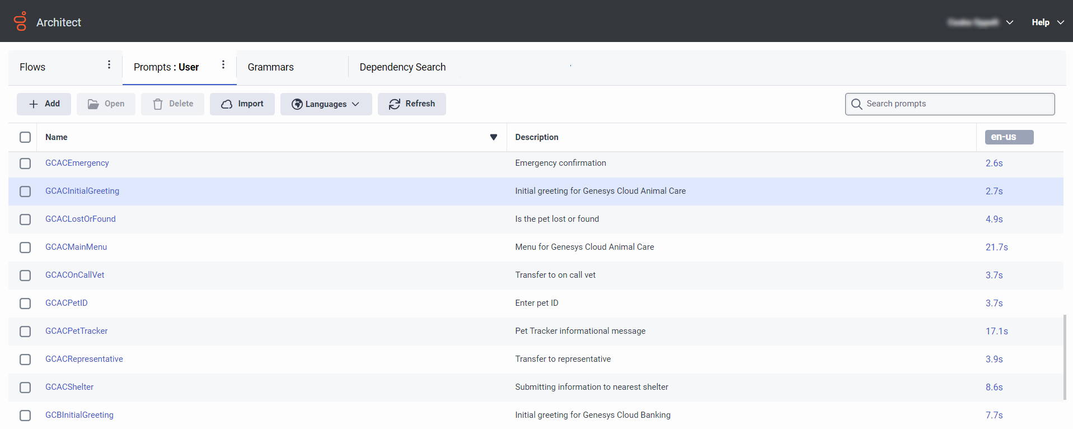
Task: Refresh the prompts list
Action: (411, 104)
